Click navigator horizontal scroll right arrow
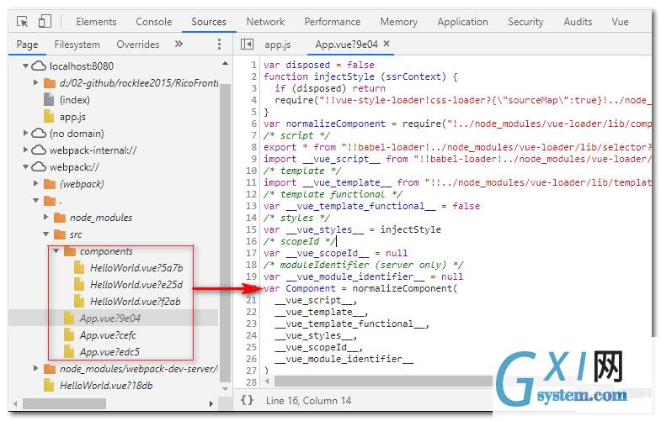This screenshot has height=421, width=661. tap(211, 403)
